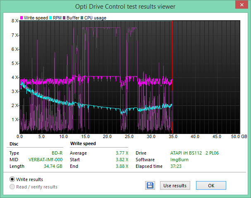Click the magenta Write speed legend swatch
251x198 pixels.
coord(22,18)
